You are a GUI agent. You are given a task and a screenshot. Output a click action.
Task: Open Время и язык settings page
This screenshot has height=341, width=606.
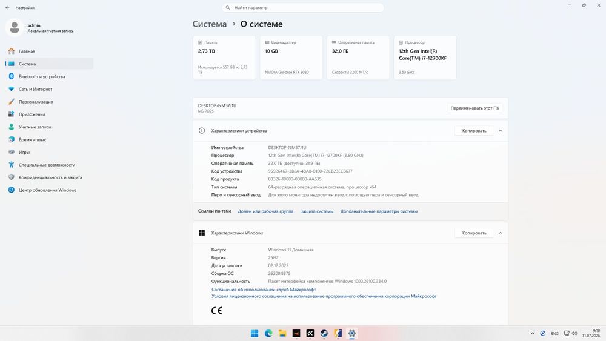[x=49, y=139]
